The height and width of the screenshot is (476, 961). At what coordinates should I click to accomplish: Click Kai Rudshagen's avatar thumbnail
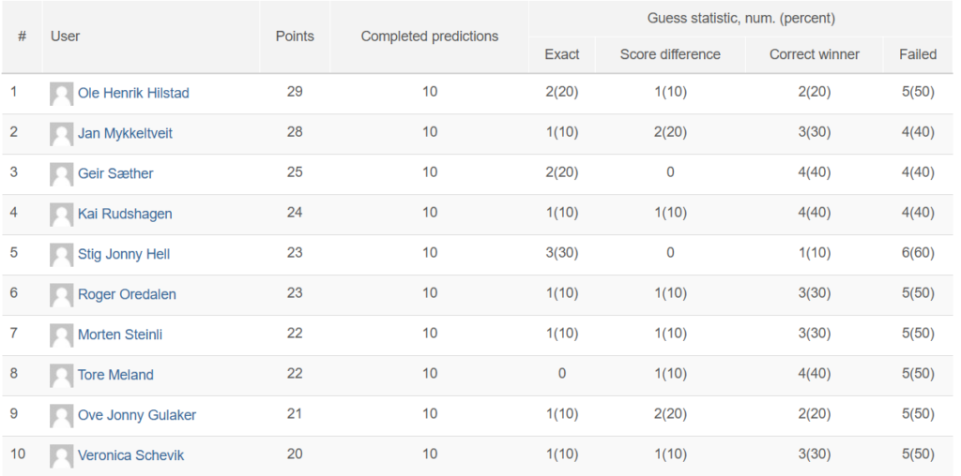(61, 215)
